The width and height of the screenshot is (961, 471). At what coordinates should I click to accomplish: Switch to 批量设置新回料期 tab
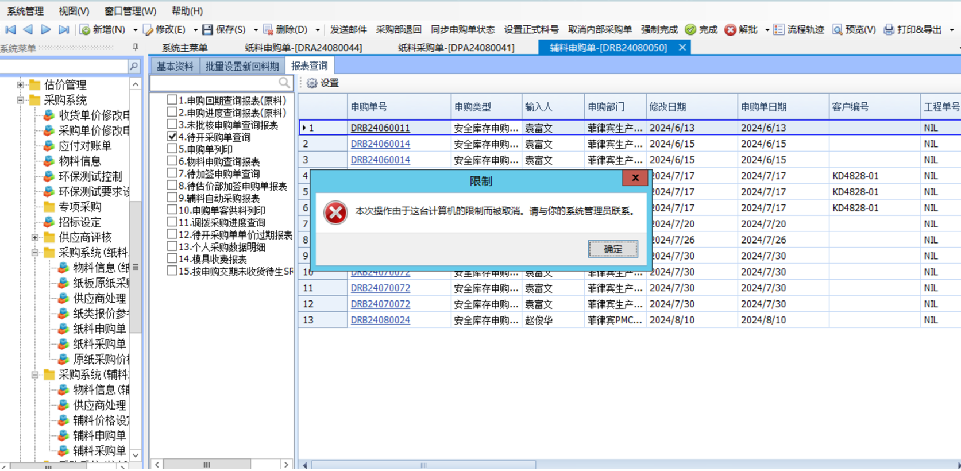242,66
